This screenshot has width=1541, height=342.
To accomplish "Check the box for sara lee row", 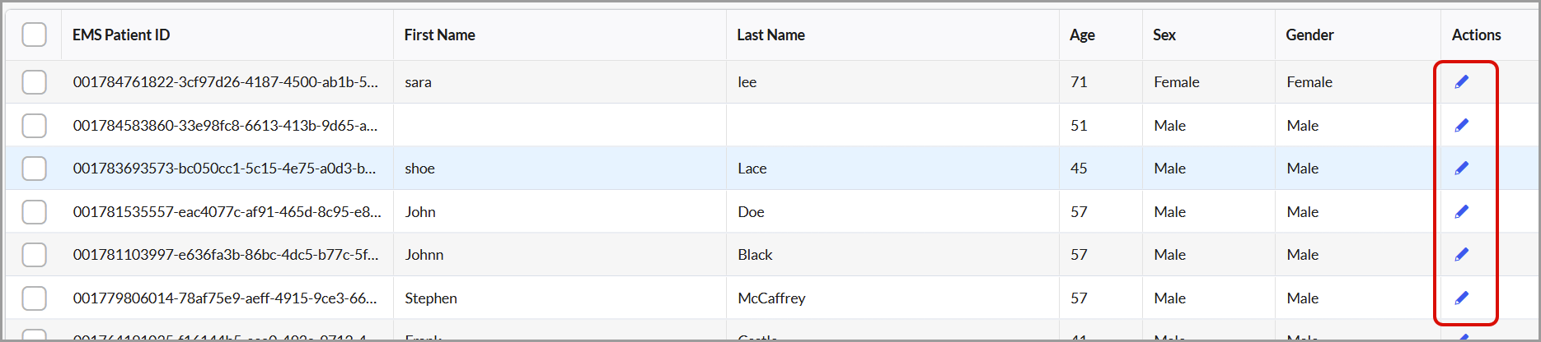I will click(35, 82).
